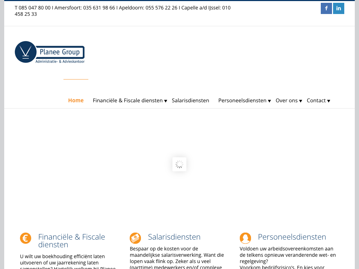Click the orange euro icon
The height and width of the screenshot is (269, 359).
26,238
